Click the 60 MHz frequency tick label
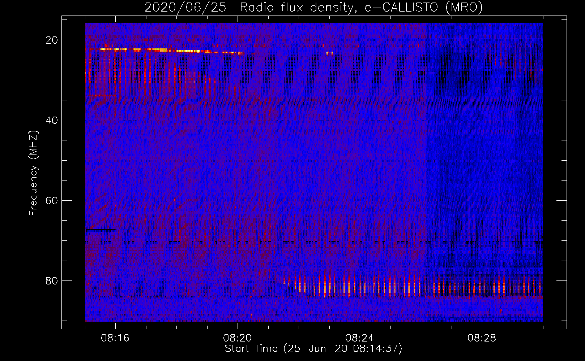Screen dimensions: 585x361 (x=52, y=200)
